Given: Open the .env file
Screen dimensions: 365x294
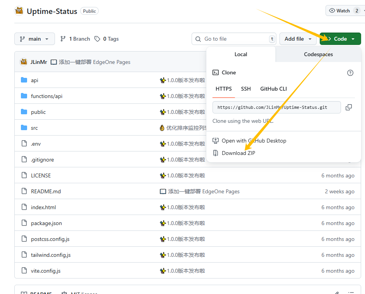Looking at the screenshot, I should 36,144.
